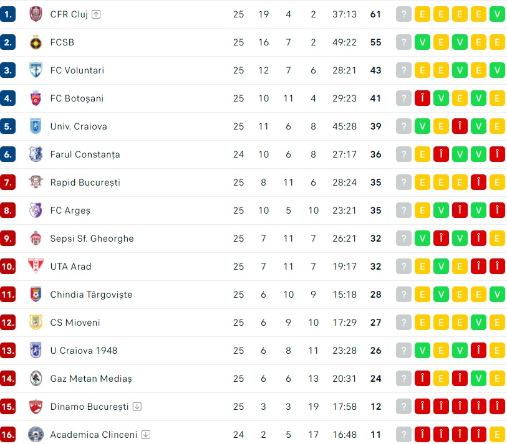Click the FC Botoșani team logo
The image size is (507, 444).
click(36, 98)
